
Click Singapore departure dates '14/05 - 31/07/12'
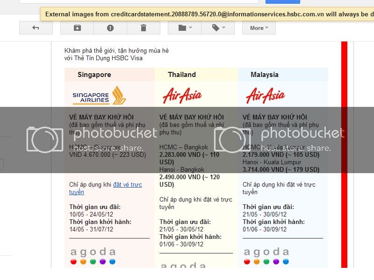click(x=91, y=229)
